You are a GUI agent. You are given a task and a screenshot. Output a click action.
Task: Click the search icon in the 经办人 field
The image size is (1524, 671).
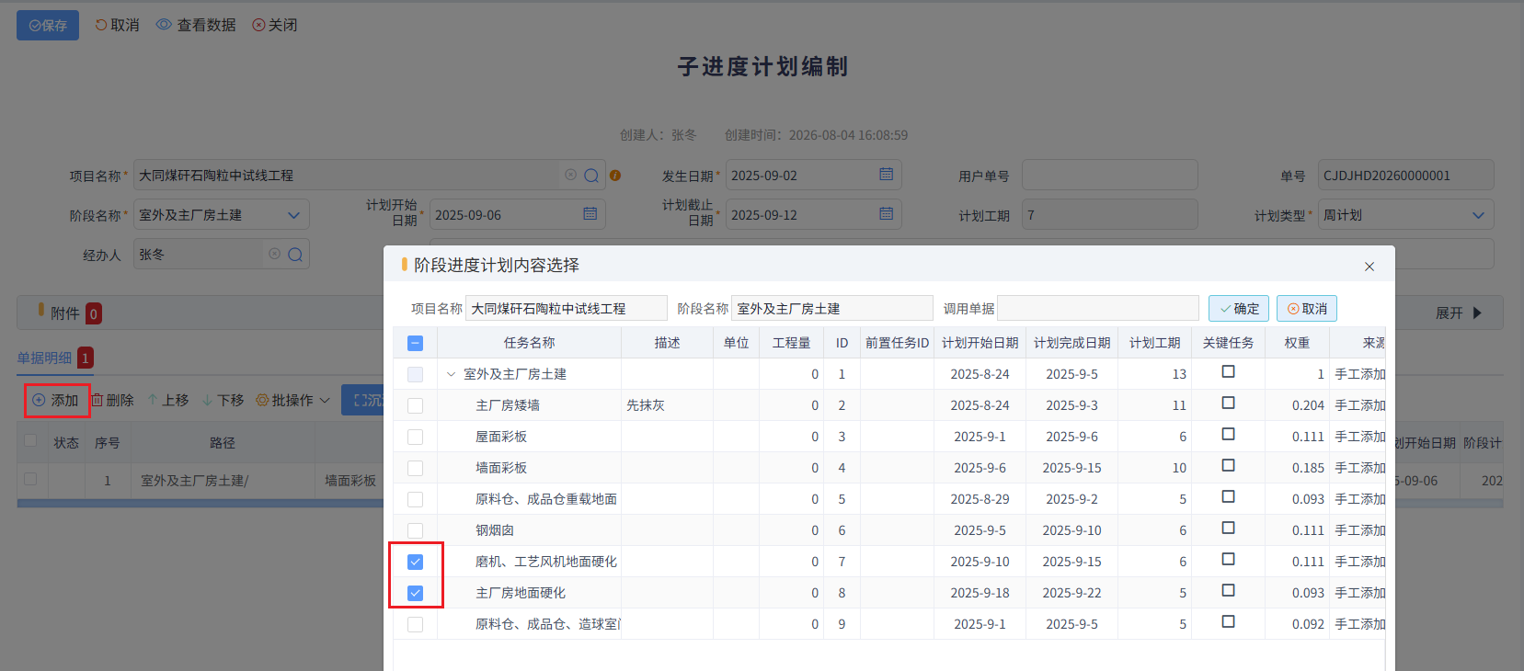(x=295, y=255)
